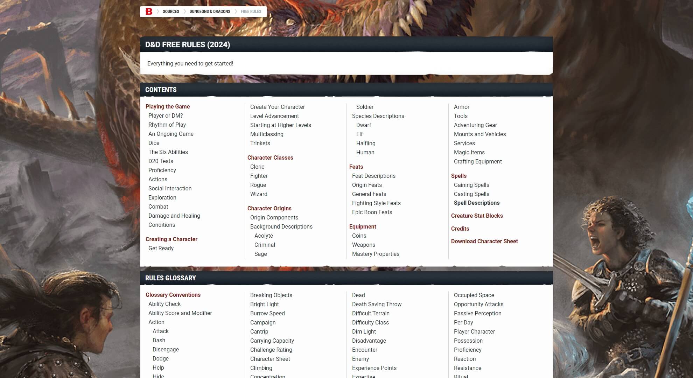
Task: Go to Level Advancement
Action: [274, 116]
